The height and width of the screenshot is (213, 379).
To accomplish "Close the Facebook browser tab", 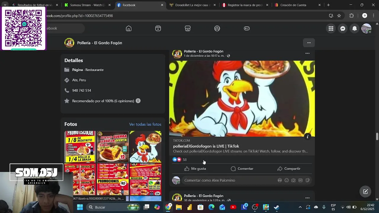I will coord(162,5).
